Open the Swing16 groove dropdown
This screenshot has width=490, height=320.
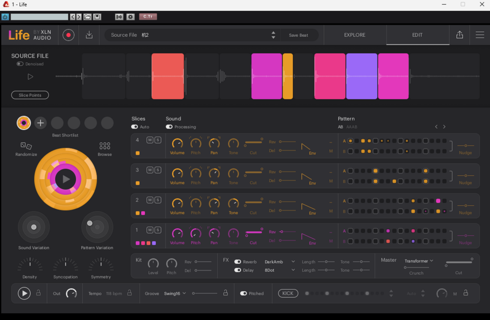pyautogui.click(x=175, y=293)
